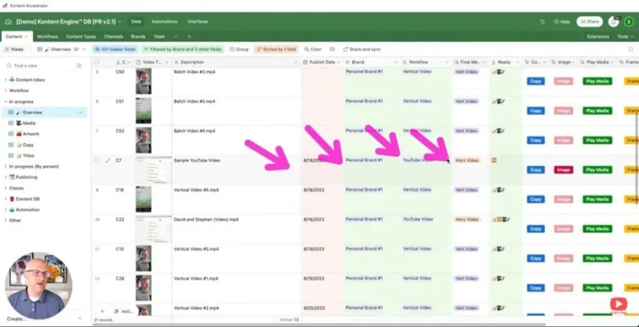
Task: Click the view settings gear in the sidebar
Action: point(79,66)
